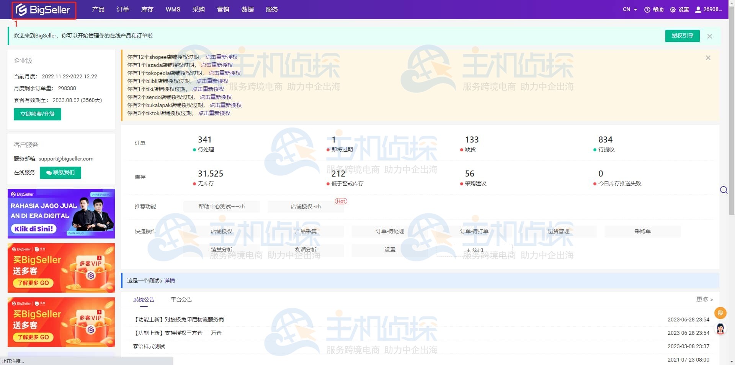Expand the CN language dropdown

[629, 9]
